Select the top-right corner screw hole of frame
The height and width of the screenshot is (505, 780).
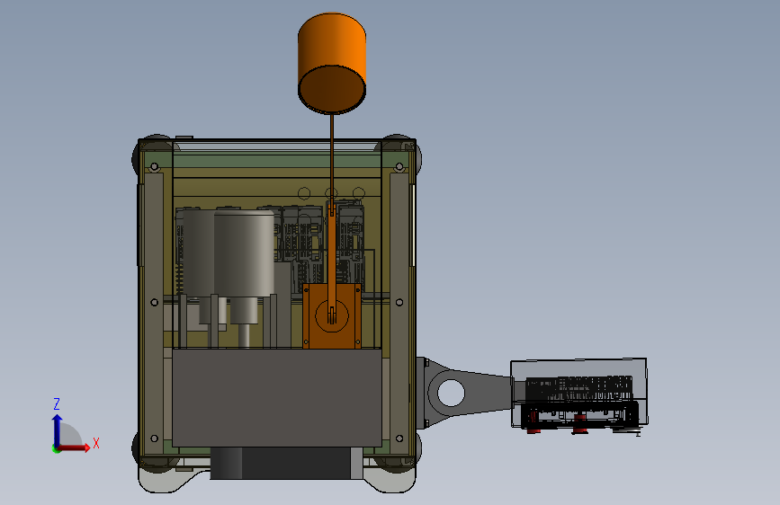tap(399, 166)
